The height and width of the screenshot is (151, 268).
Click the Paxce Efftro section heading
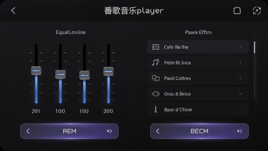198,32
